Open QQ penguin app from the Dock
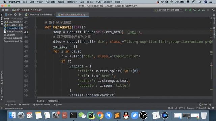The width and height of the screenshot is (216, 121). pyautogui.click(x=126, y=115)
